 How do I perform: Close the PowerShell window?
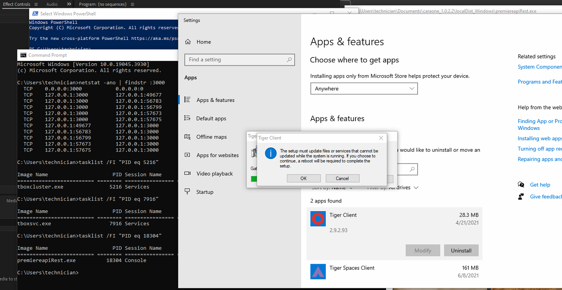350,13
